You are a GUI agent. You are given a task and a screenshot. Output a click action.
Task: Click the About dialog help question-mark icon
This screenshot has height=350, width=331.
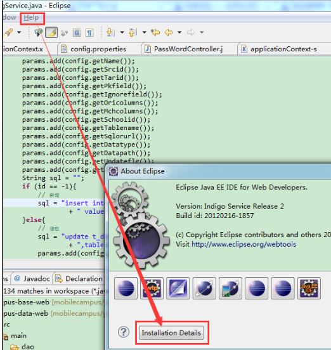(124, 332)
